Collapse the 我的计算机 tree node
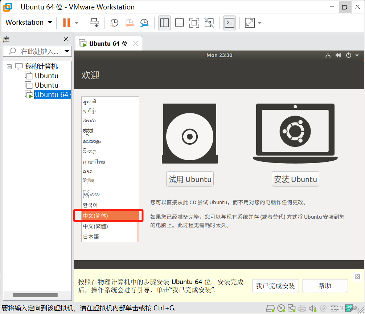The width and height of the screenshot is (365, 314). tap(9, 67)
